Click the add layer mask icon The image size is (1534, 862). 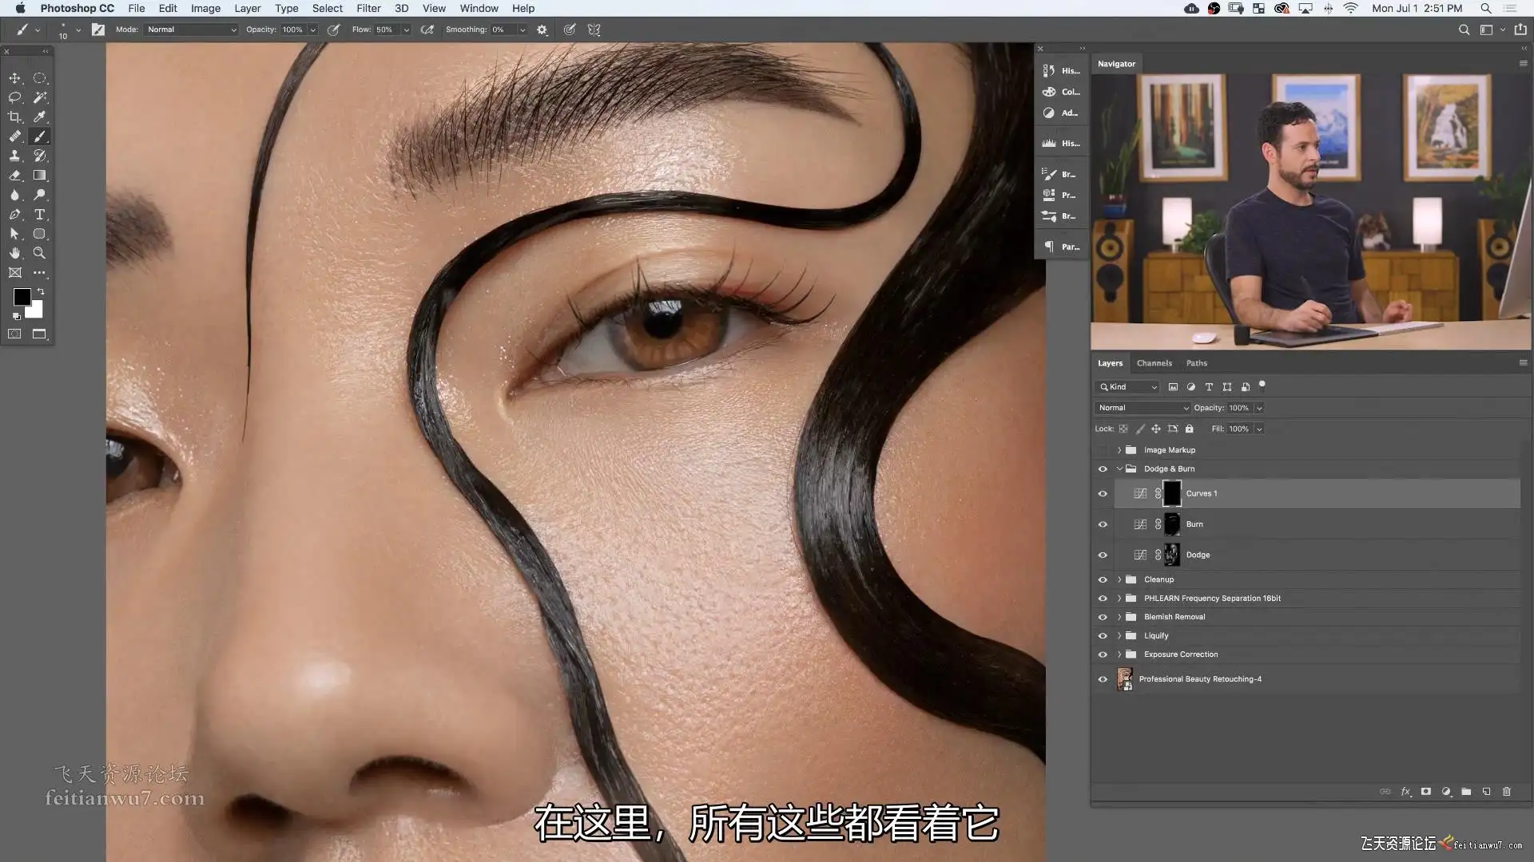(x=1425, y=792)
